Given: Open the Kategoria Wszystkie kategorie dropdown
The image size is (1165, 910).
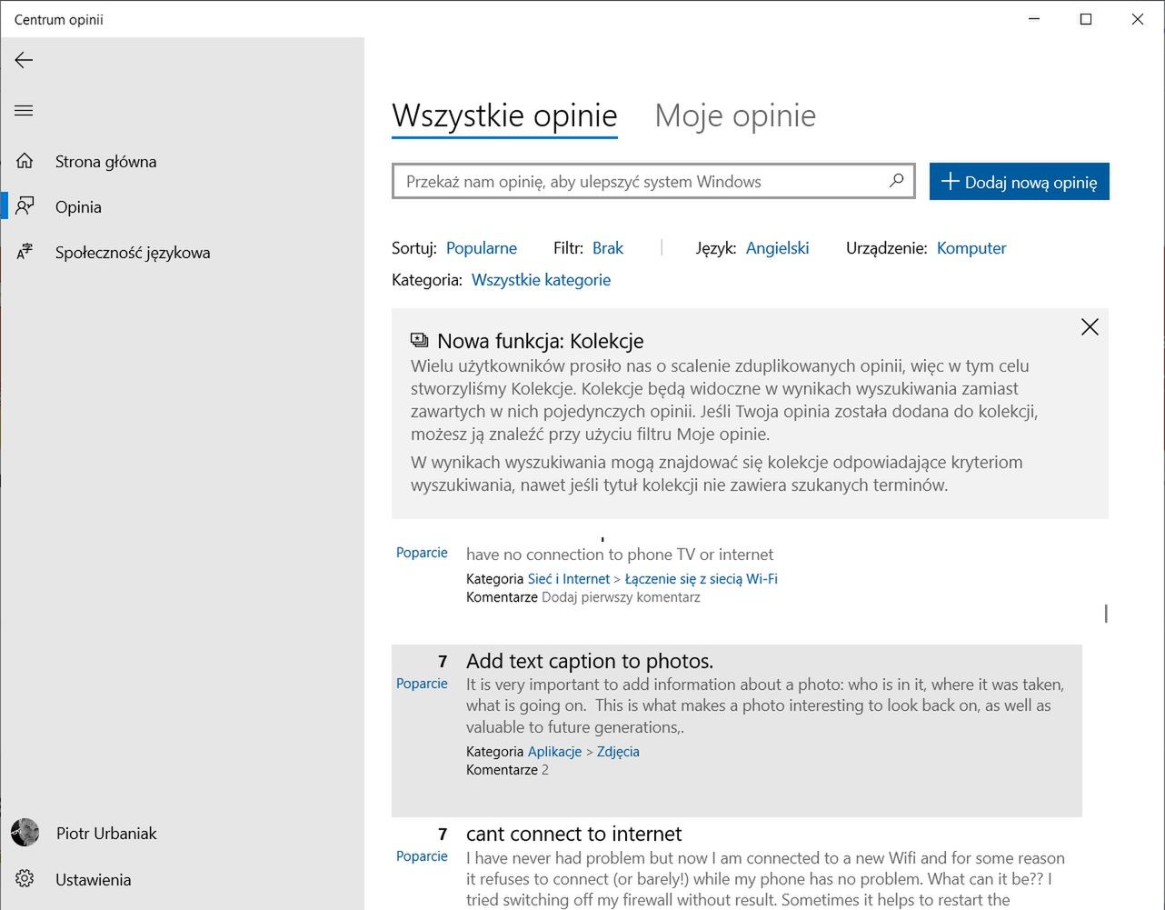Looking at the screenshot, I should pos(541,280).
